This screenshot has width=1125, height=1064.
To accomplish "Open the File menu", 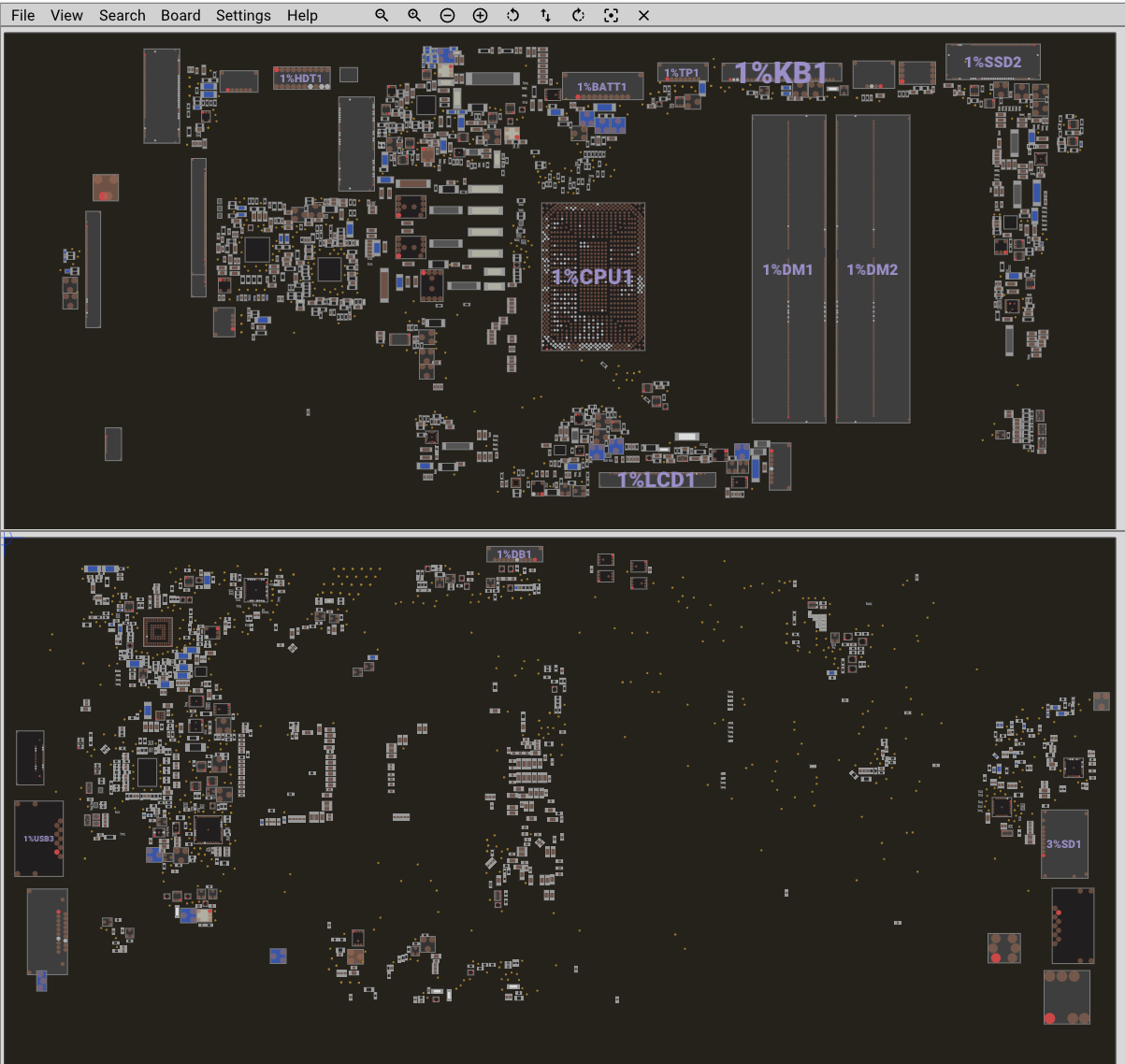I will 23,16.
